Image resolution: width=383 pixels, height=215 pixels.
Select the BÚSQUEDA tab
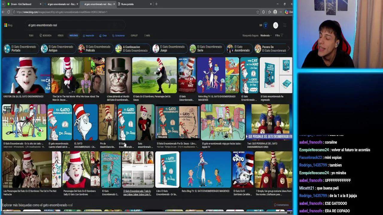[45, 36]
